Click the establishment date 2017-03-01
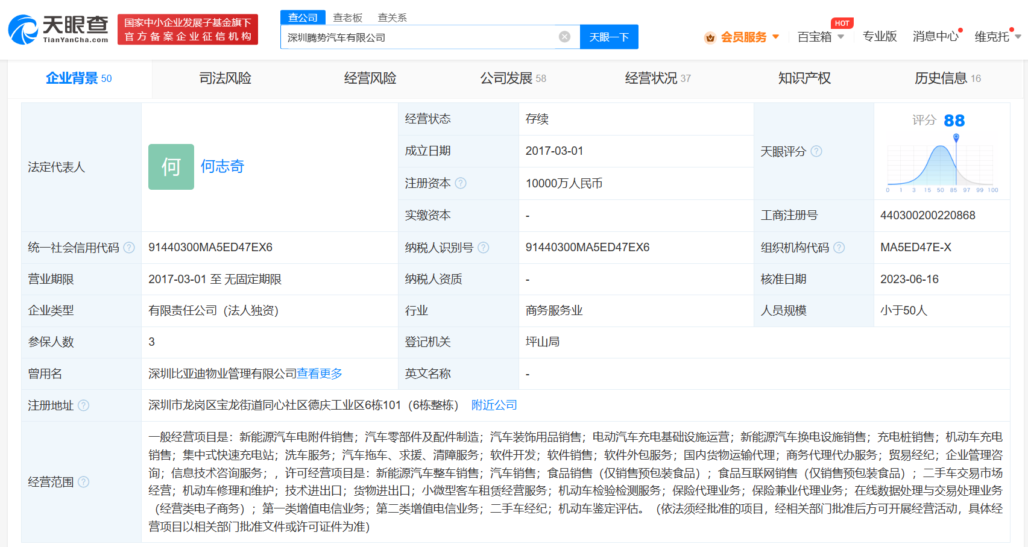Image resolution: width=1028 pixels, height=547 pixels. tap(554, 151)
